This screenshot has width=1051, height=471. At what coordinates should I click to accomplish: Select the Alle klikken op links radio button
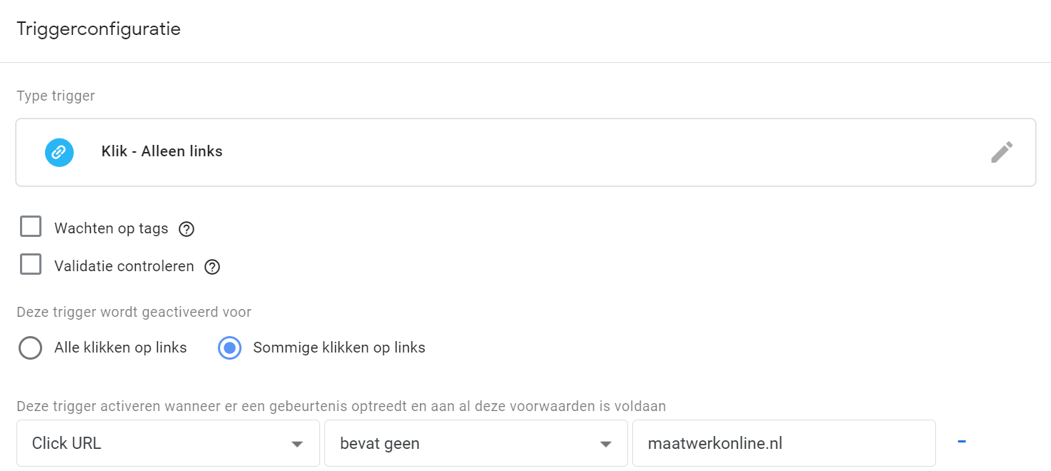(x=31, y=348)
